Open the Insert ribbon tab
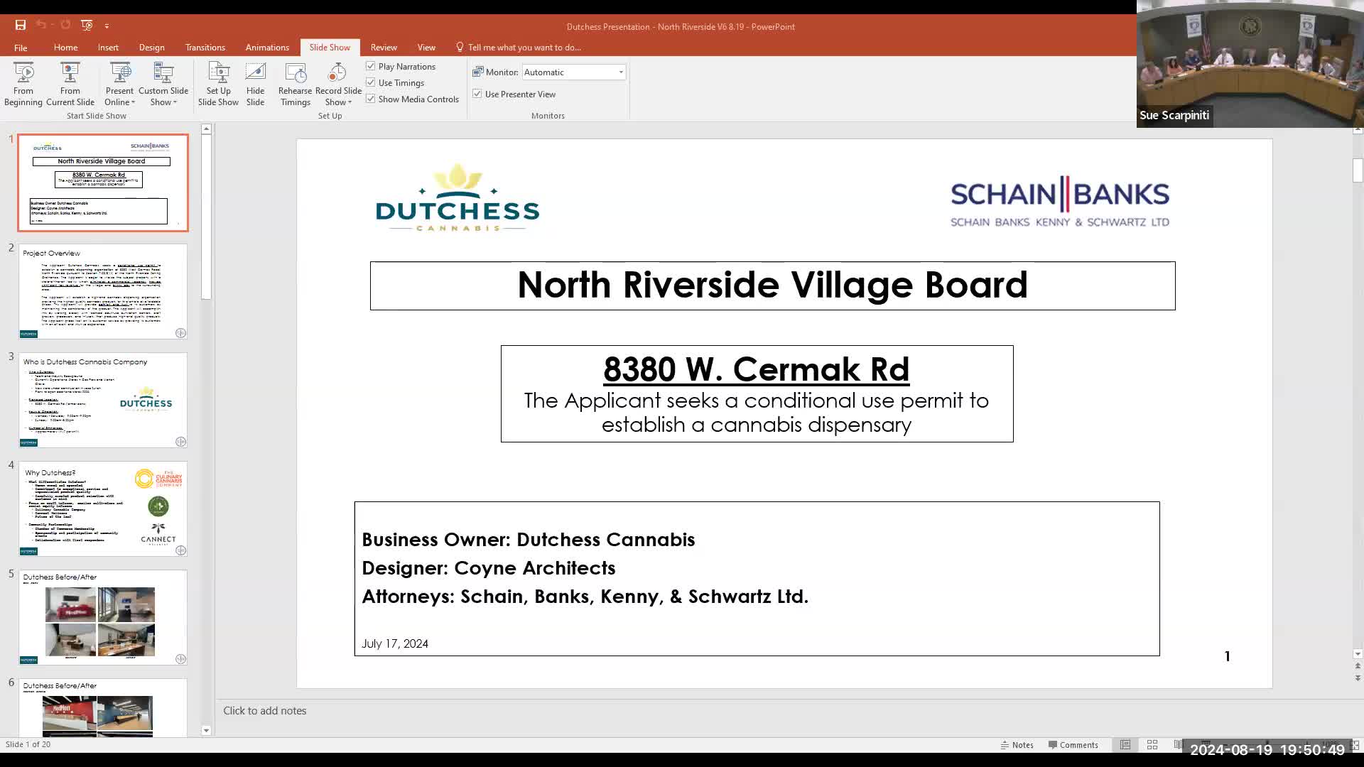 pyautogui.click(x=108, y=48)
